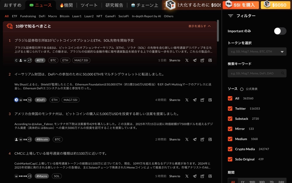The height and width of the screenshot is (183, 292).
Task: Copy the share link for the Montana bill news
Action: pos(202,139)
